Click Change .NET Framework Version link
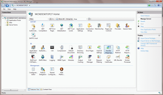The width and height of the screenshot is (163, 95). click(x=149, y=44)
